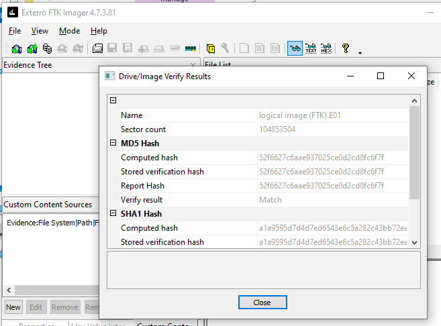Select the MD5 computed hash value
This screenshot has width=441, height=326.
point(321,158)
